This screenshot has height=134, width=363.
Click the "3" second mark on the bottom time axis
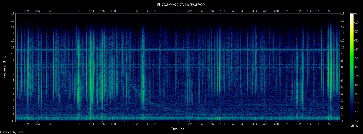[179, 124]
